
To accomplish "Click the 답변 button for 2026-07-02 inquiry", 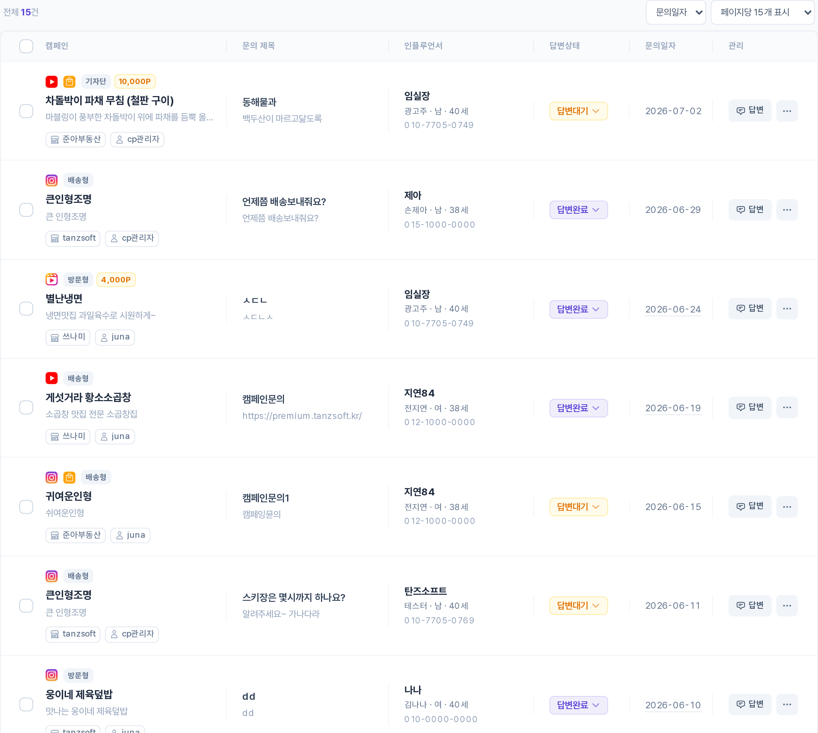I will pos(750,111).
